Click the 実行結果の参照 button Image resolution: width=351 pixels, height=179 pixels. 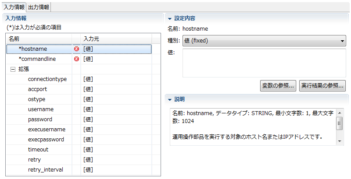pyautogui.click(x=322, y=85)
